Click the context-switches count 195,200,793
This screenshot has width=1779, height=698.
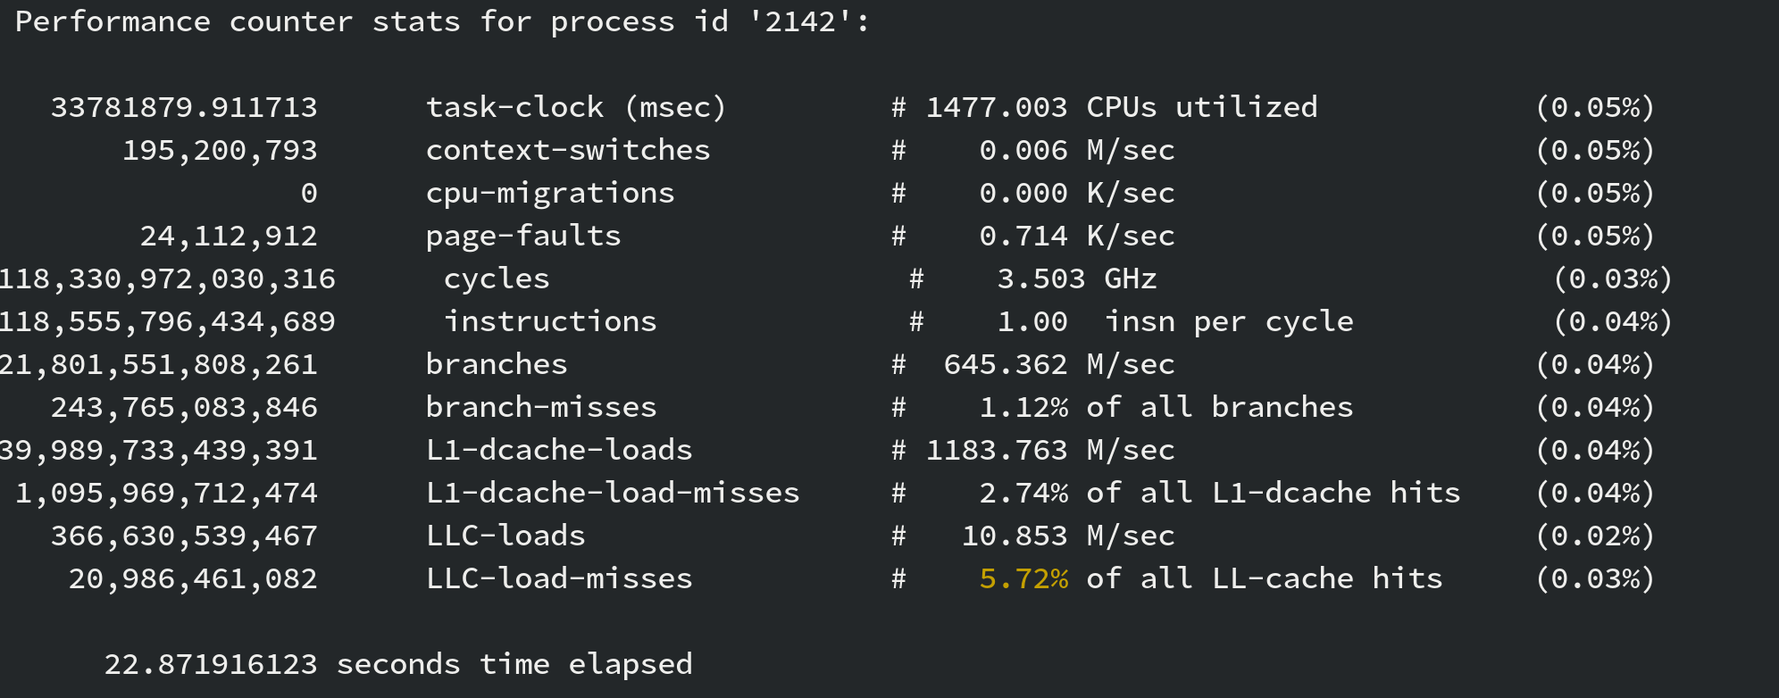(x=220, y=150)
